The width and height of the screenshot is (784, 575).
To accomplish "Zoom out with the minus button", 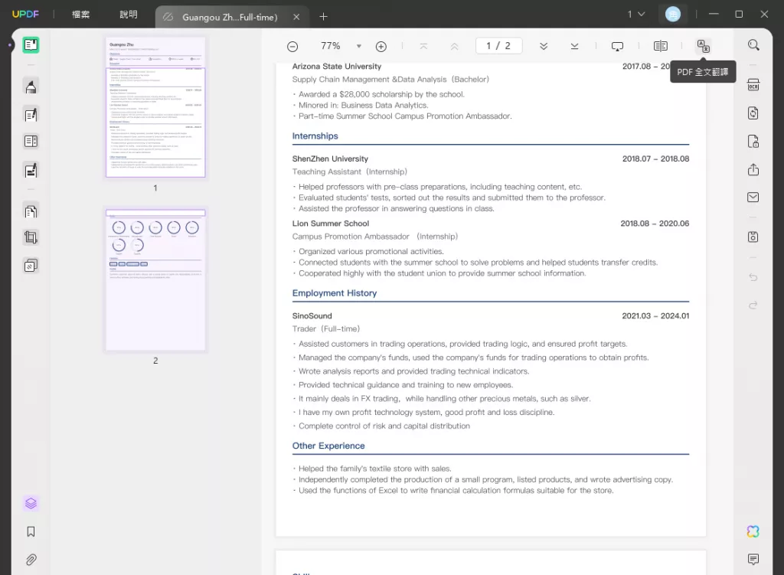I will (292, 47).
